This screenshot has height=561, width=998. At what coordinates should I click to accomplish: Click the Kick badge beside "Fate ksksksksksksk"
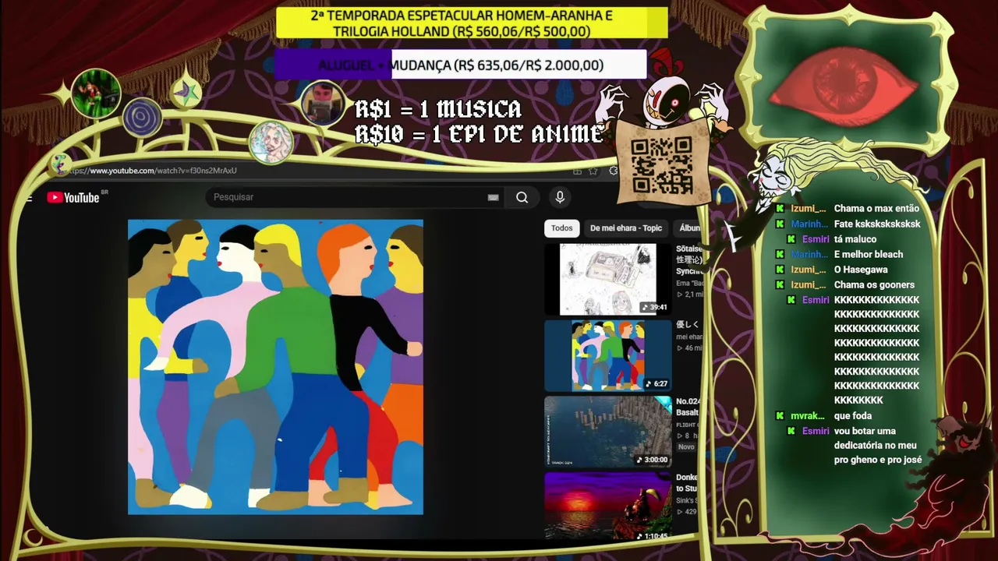click(780, 224)
